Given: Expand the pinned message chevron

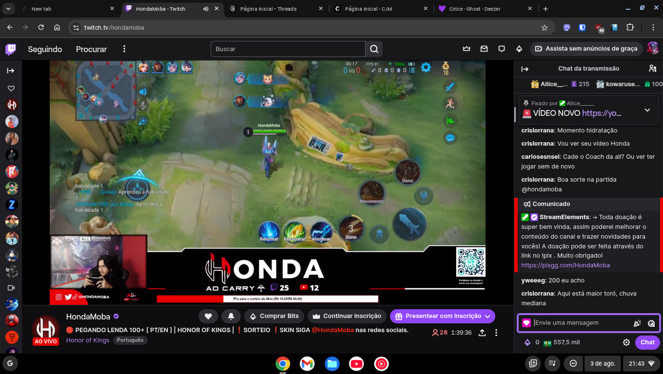Looking at the screenshot, I should click(647, 110).
